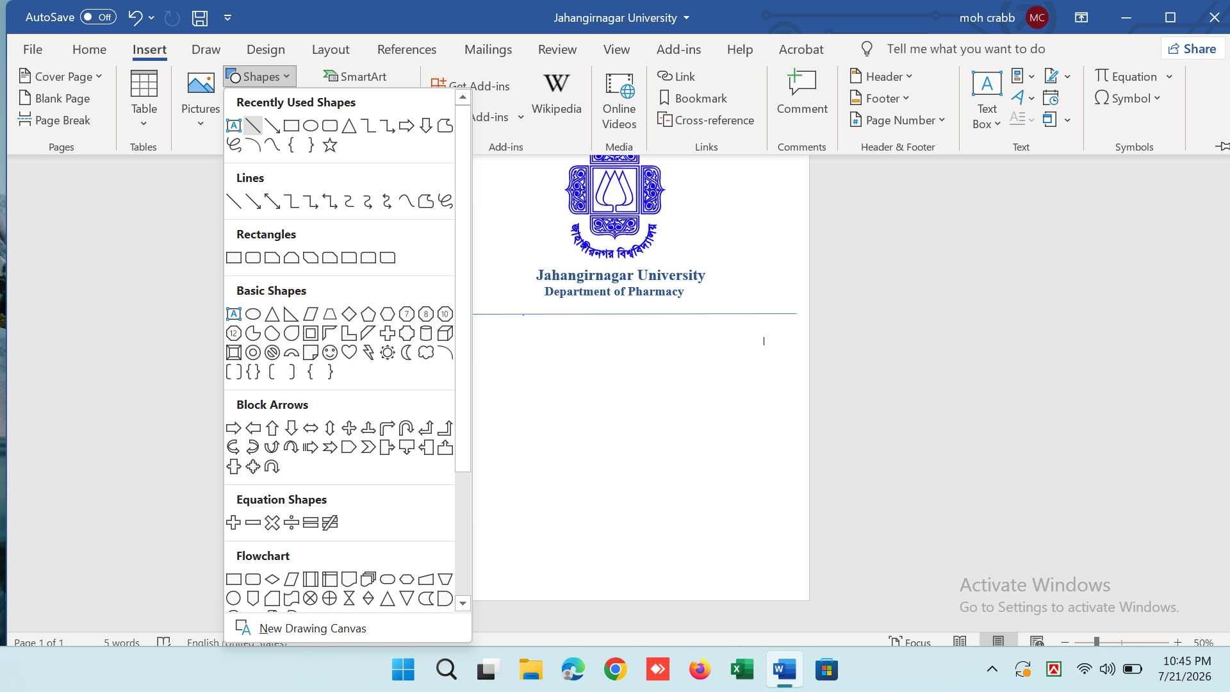
Task: Switch to Print Layout view in status bar
Action: point(998,641)
